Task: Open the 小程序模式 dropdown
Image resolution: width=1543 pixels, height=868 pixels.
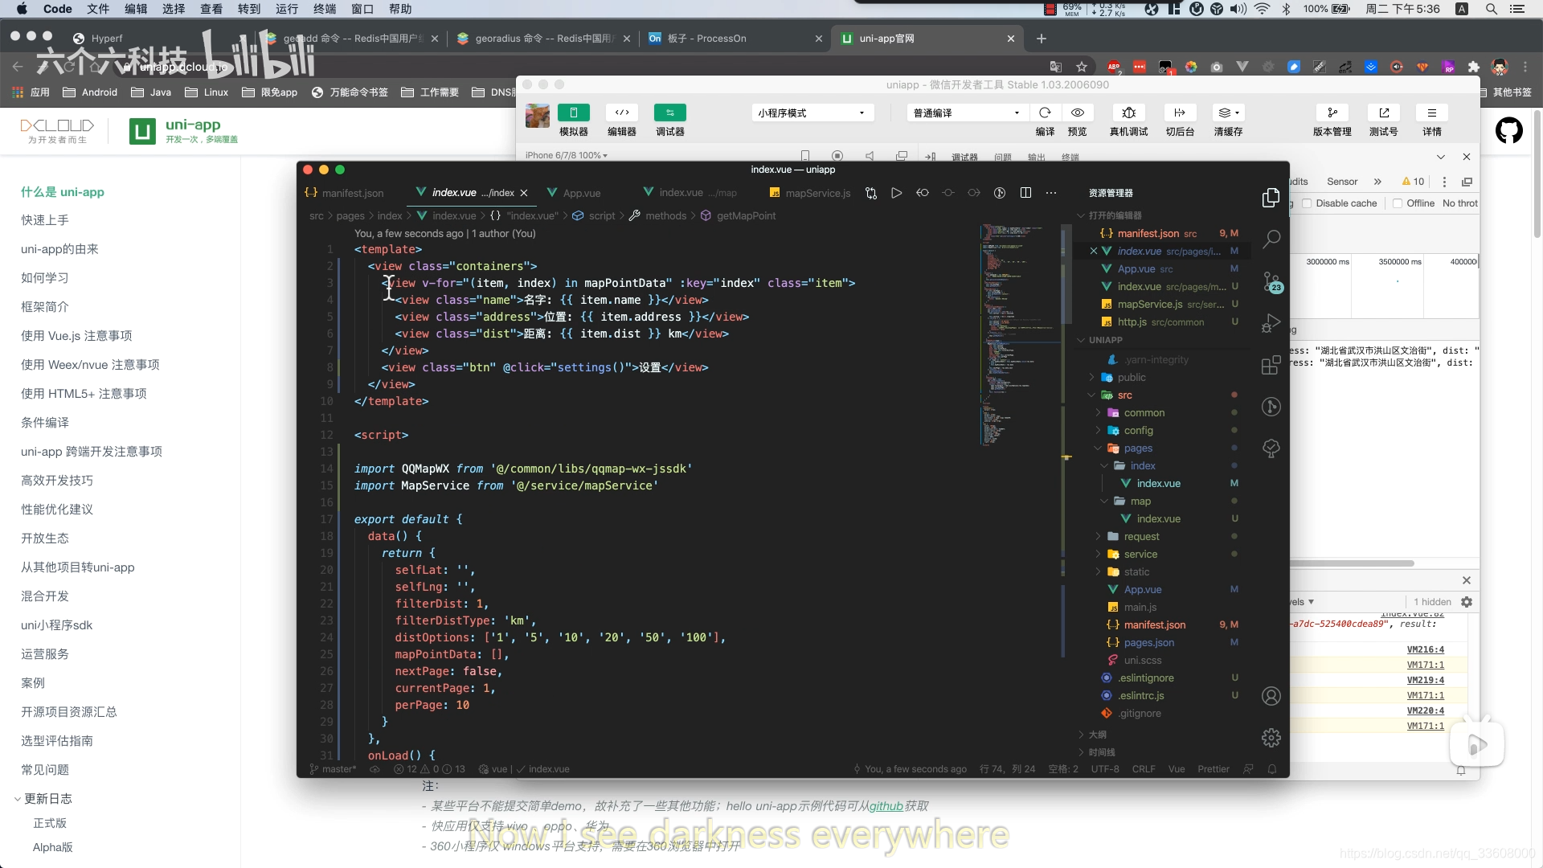Action: pyautogui.click(x=812, y=113)
